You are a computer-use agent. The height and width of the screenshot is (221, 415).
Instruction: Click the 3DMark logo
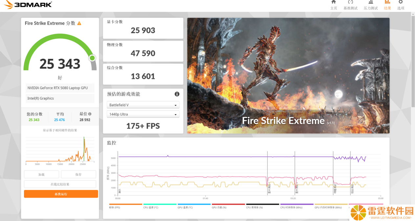(x=28, y=5)
